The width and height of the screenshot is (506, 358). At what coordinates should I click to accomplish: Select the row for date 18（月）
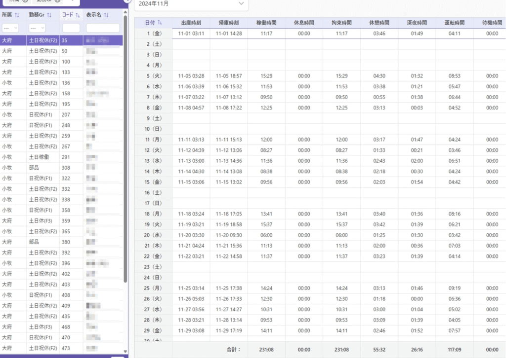(x=153, y=214)
